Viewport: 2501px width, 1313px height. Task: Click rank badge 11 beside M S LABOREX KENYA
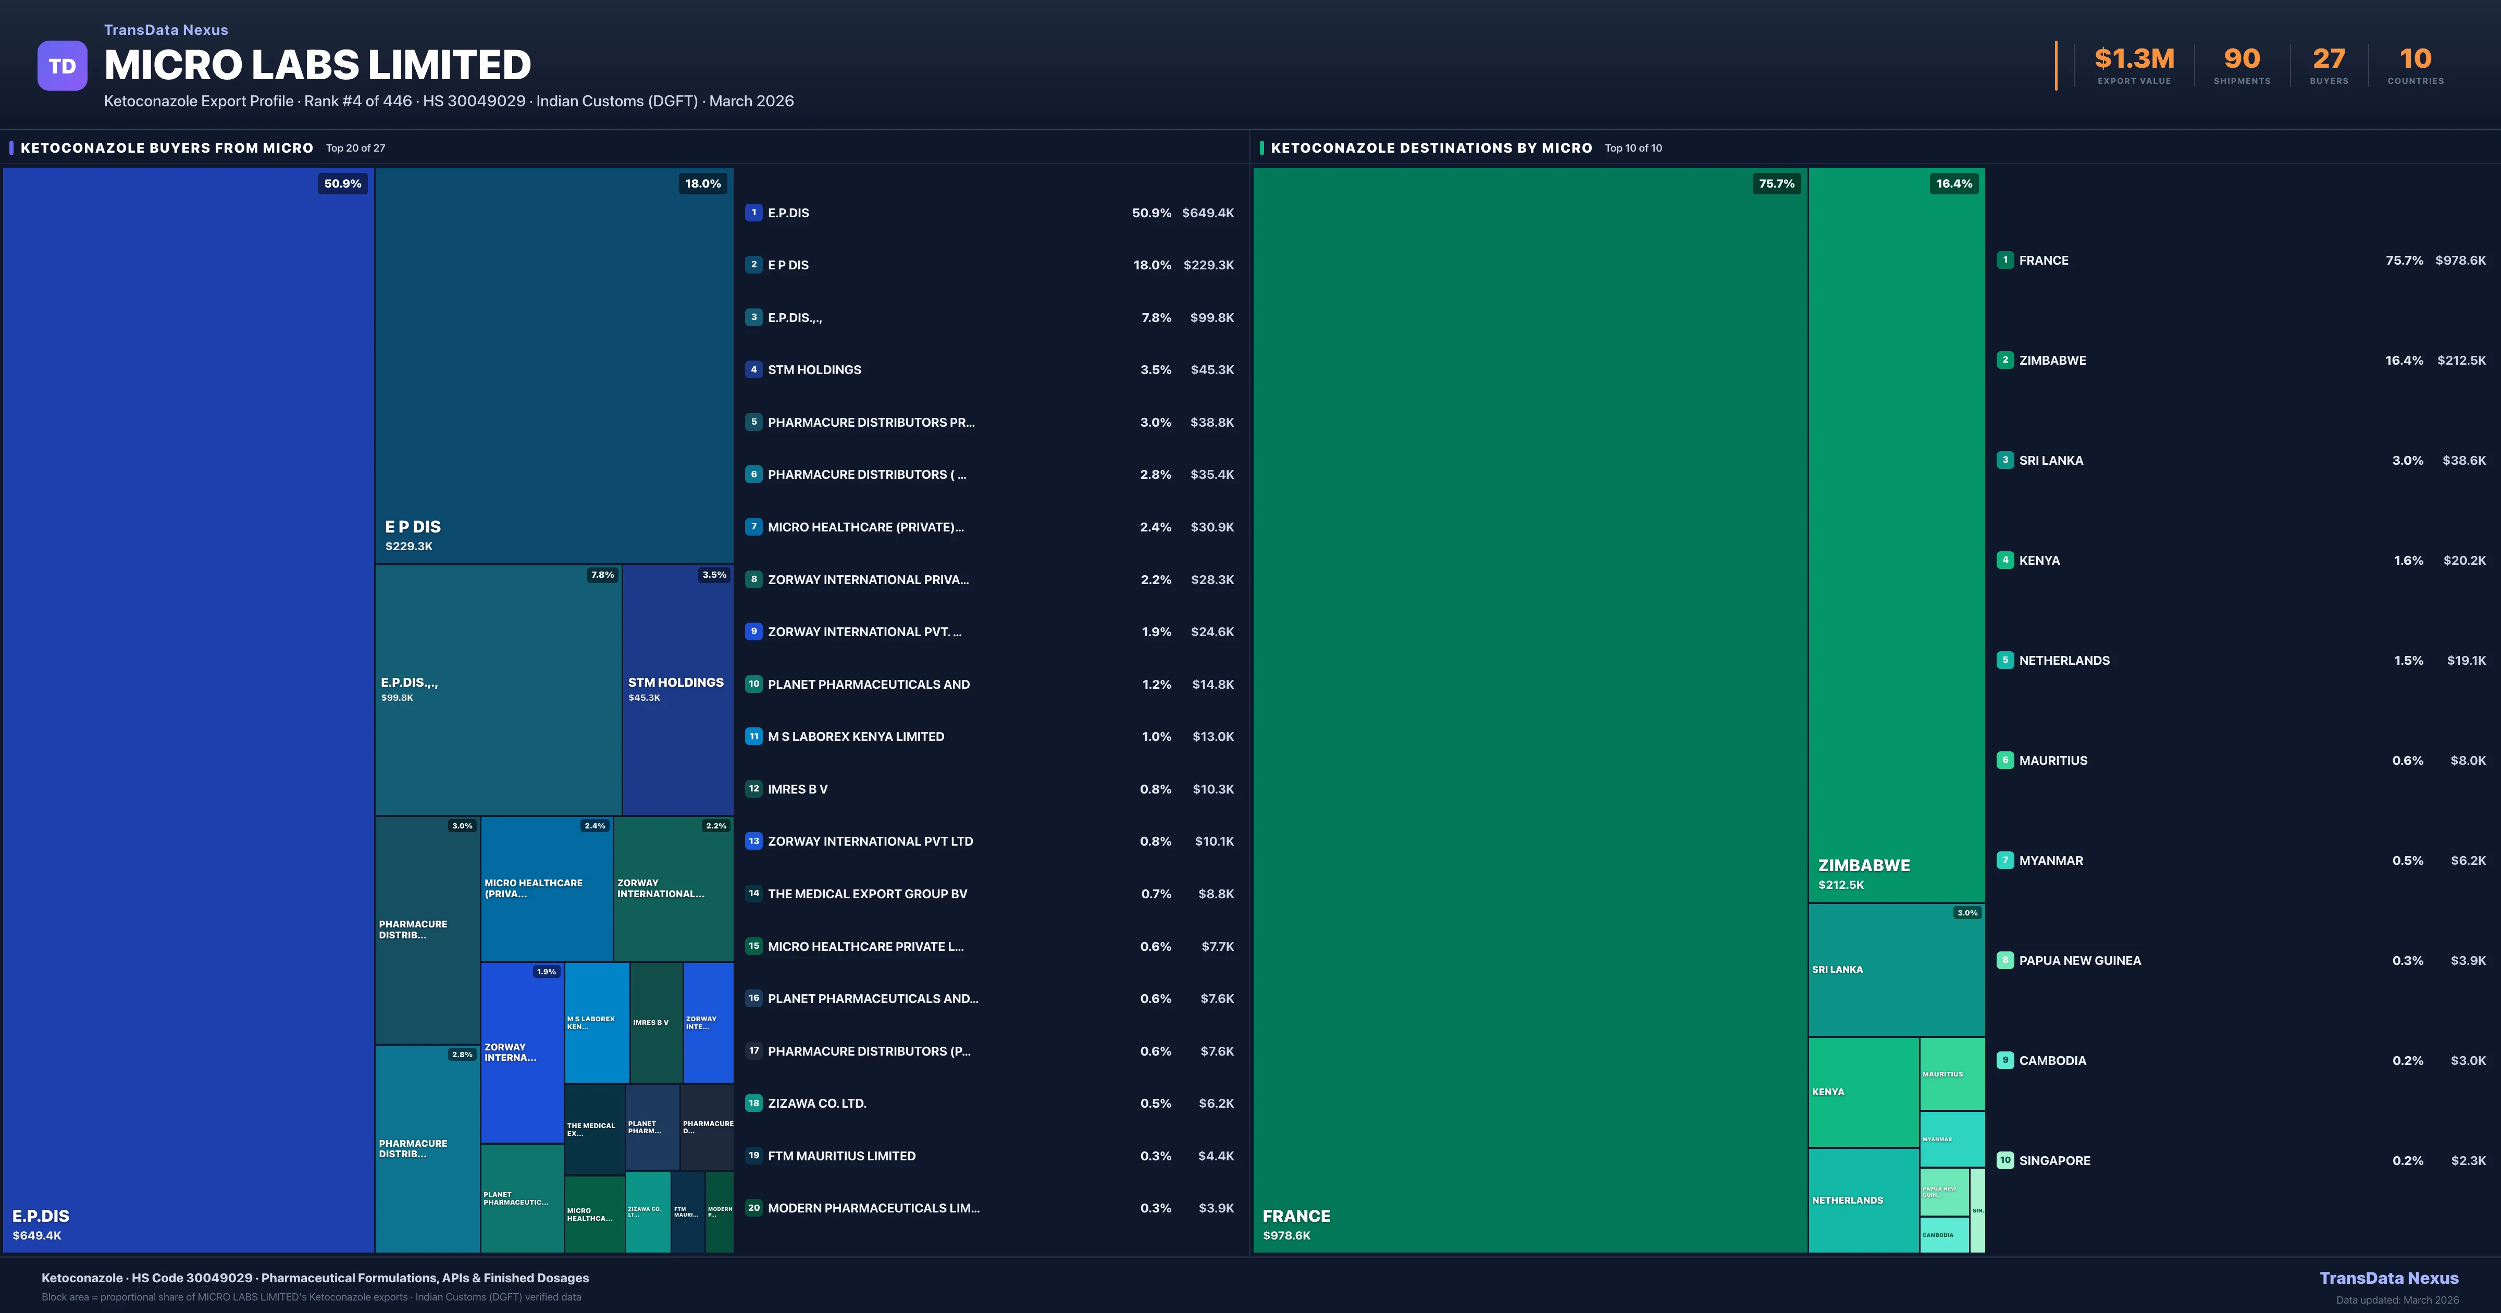753,736
